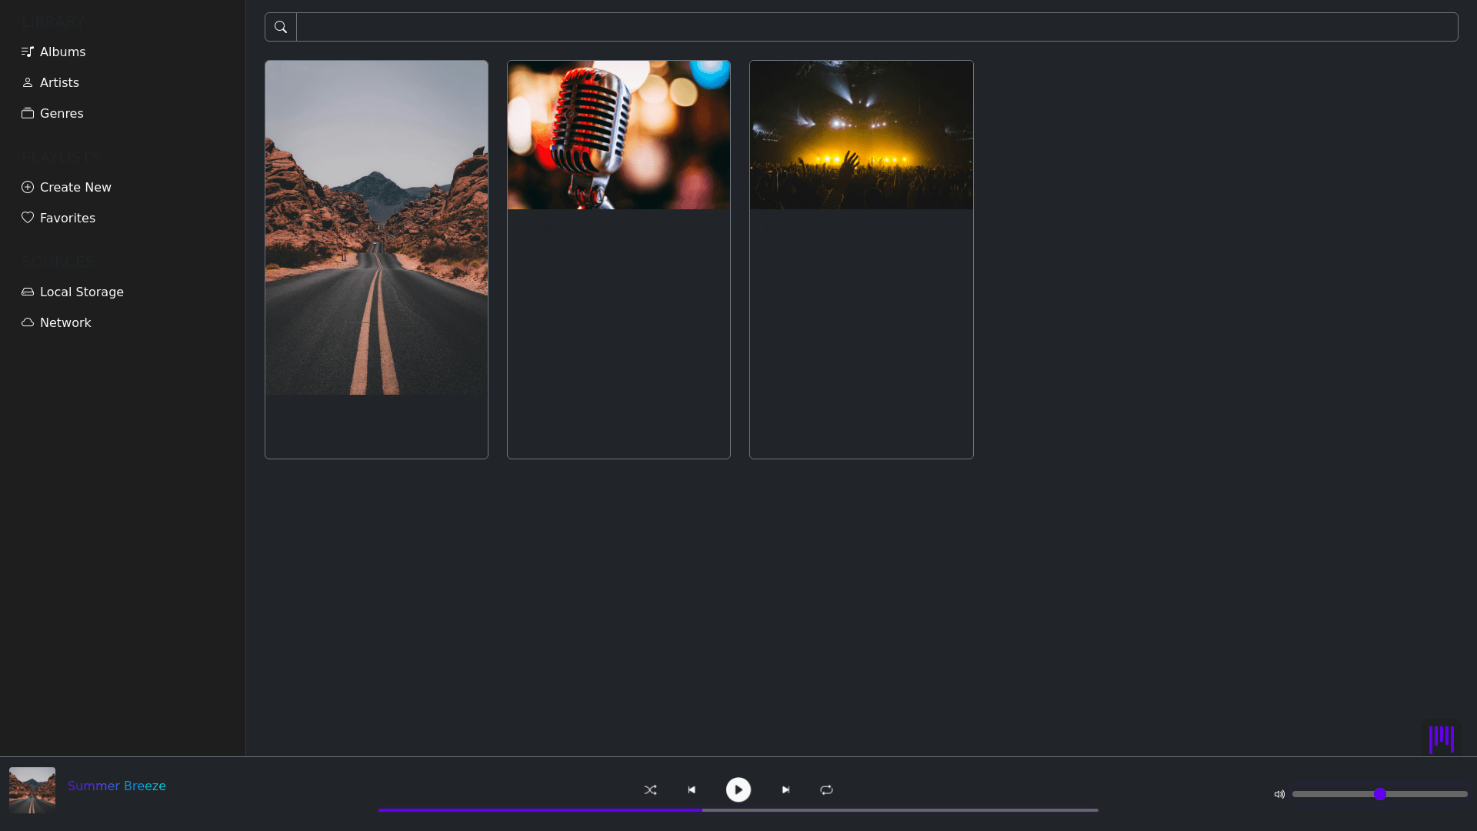Adjust the volume slider
The height and width of the screenshot is (831, 1477).
coord(1379,794)
